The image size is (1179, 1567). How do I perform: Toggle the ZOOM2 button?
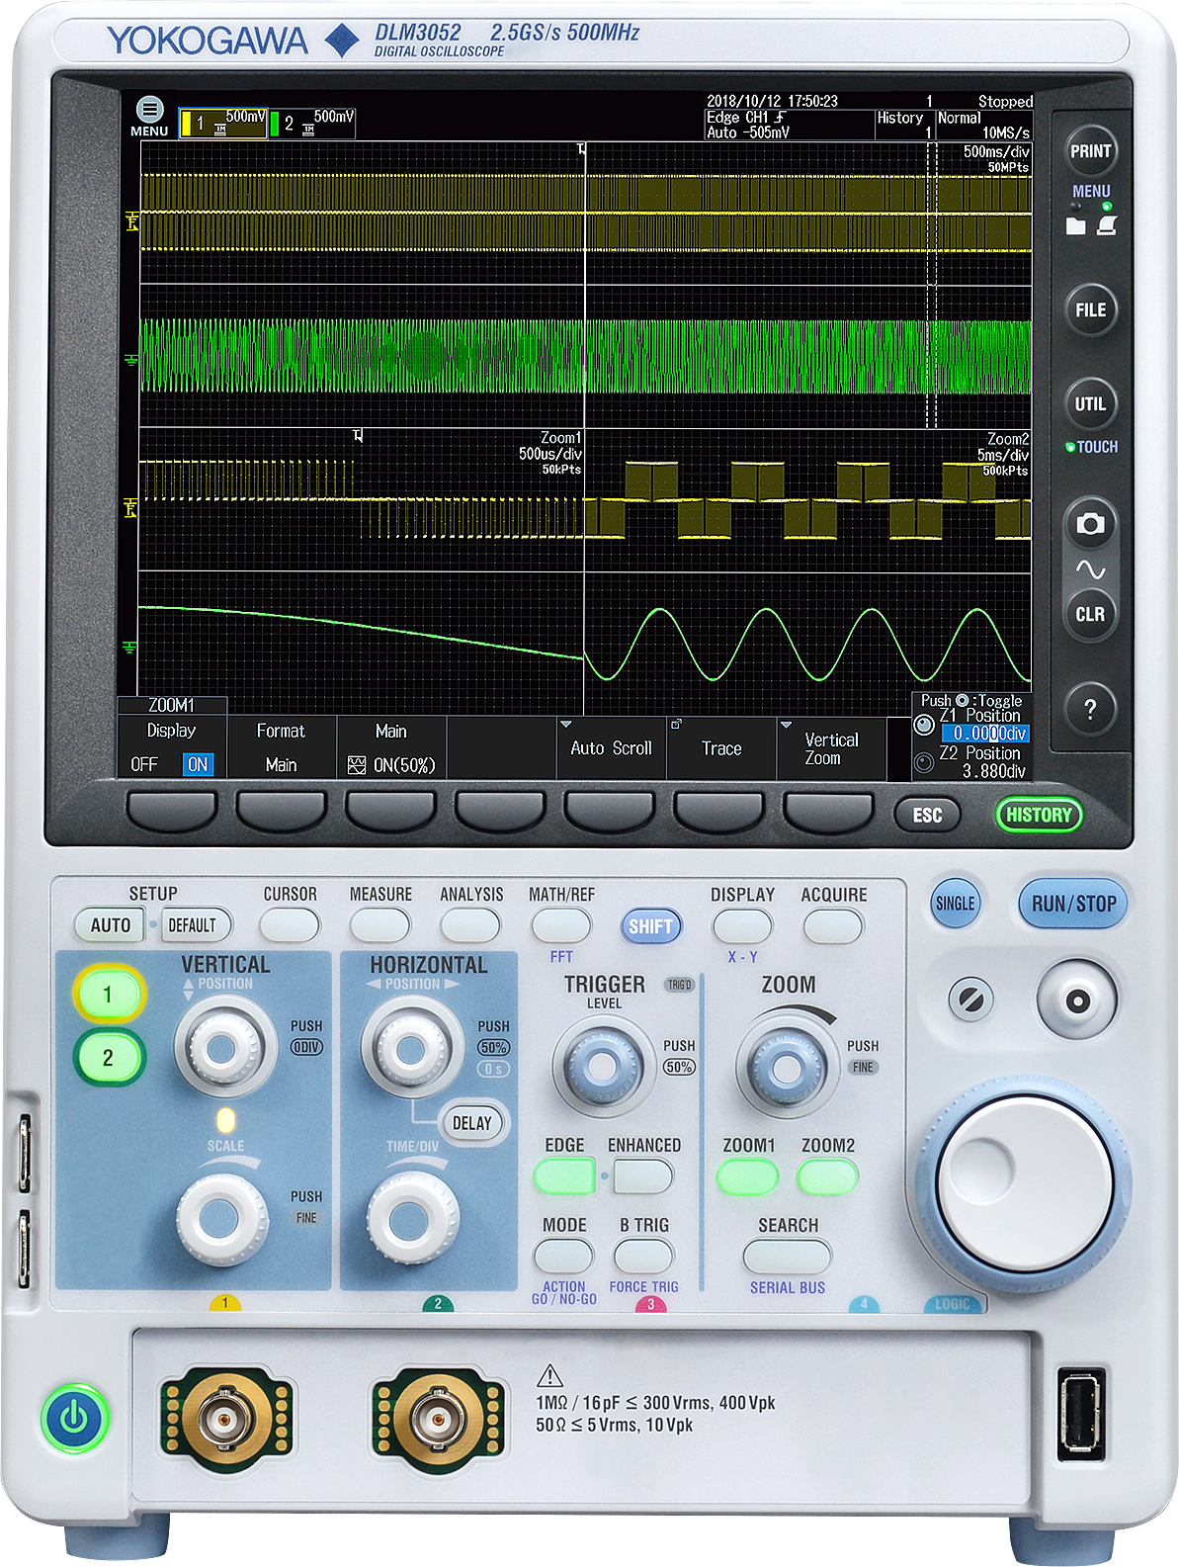(x=828, y=1176)
